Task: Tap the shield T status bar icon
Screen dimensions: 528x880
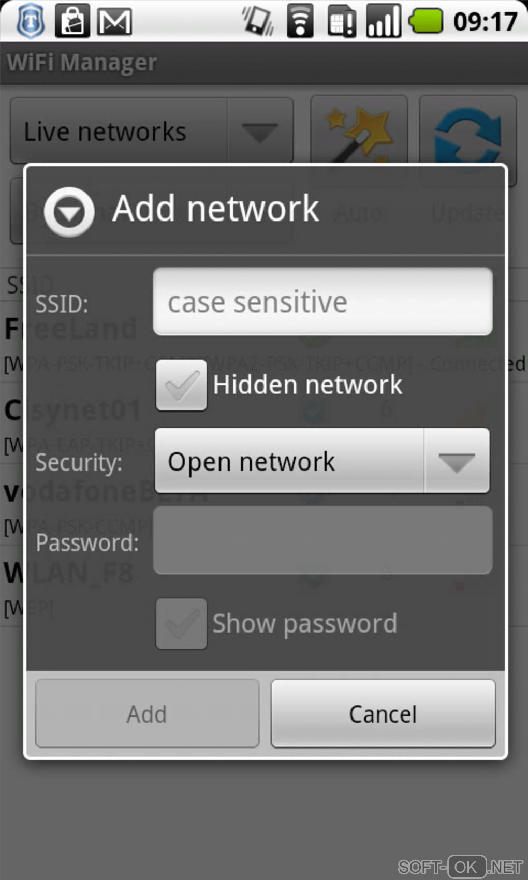Action: (x=31, y=21)
